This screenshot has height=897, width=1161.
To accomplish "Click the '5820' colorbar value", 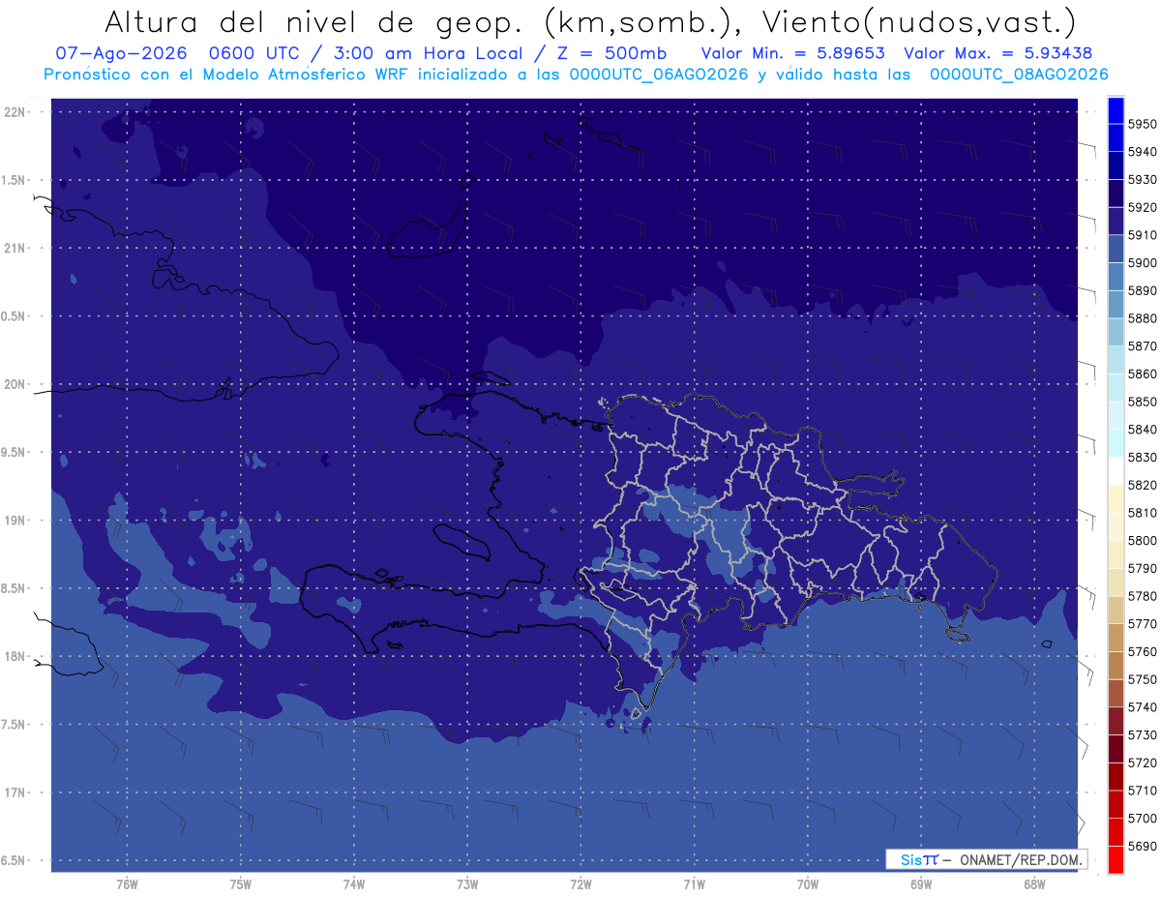I will coord(1142,485).
